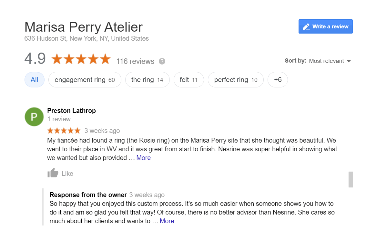Image resolution: width=377 pixels, height=250 pixels.
Task: Click the pencil icon on Write a review
Action: (306, 27)
